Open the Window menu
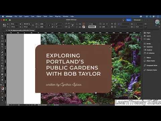Image resolution: width=161 pixels, height=121 pixels. [65, 16]
